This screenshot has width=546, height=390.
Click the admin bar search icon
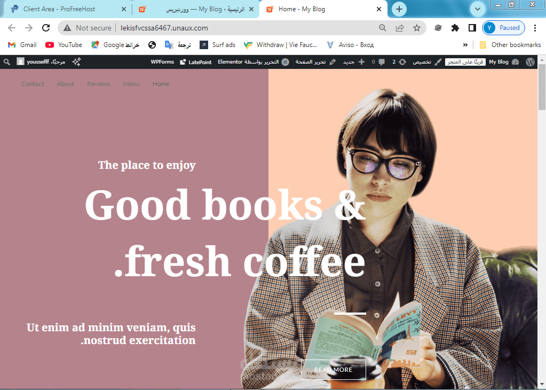7,62
